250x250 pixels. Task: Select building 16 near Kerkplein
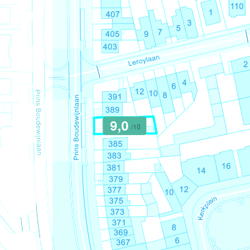click(x=226, y=166)
